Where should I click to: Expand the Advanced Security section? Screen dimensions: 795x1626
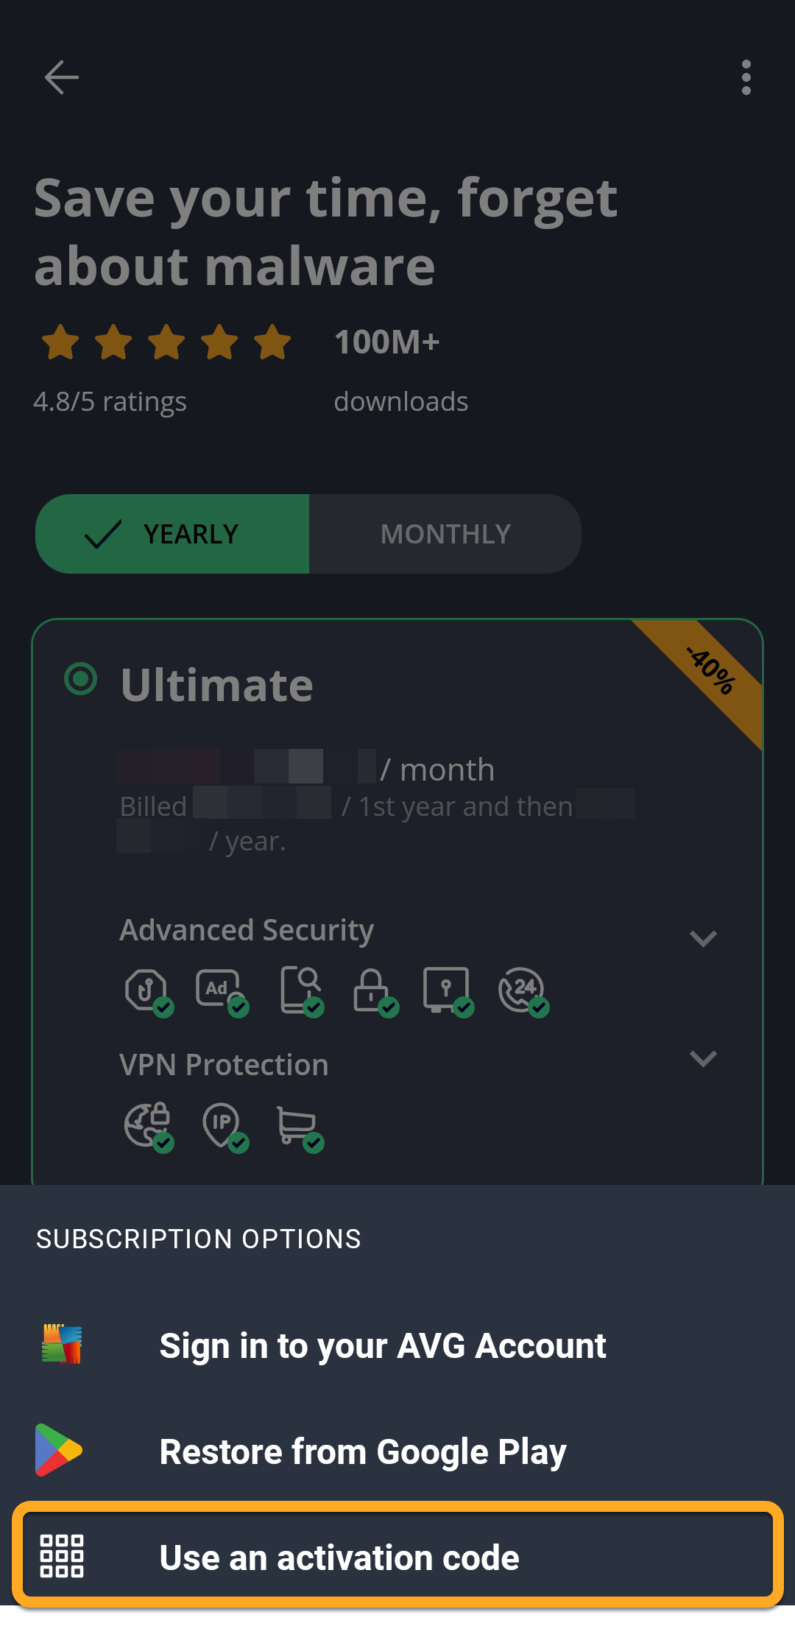tap(703, 938)
